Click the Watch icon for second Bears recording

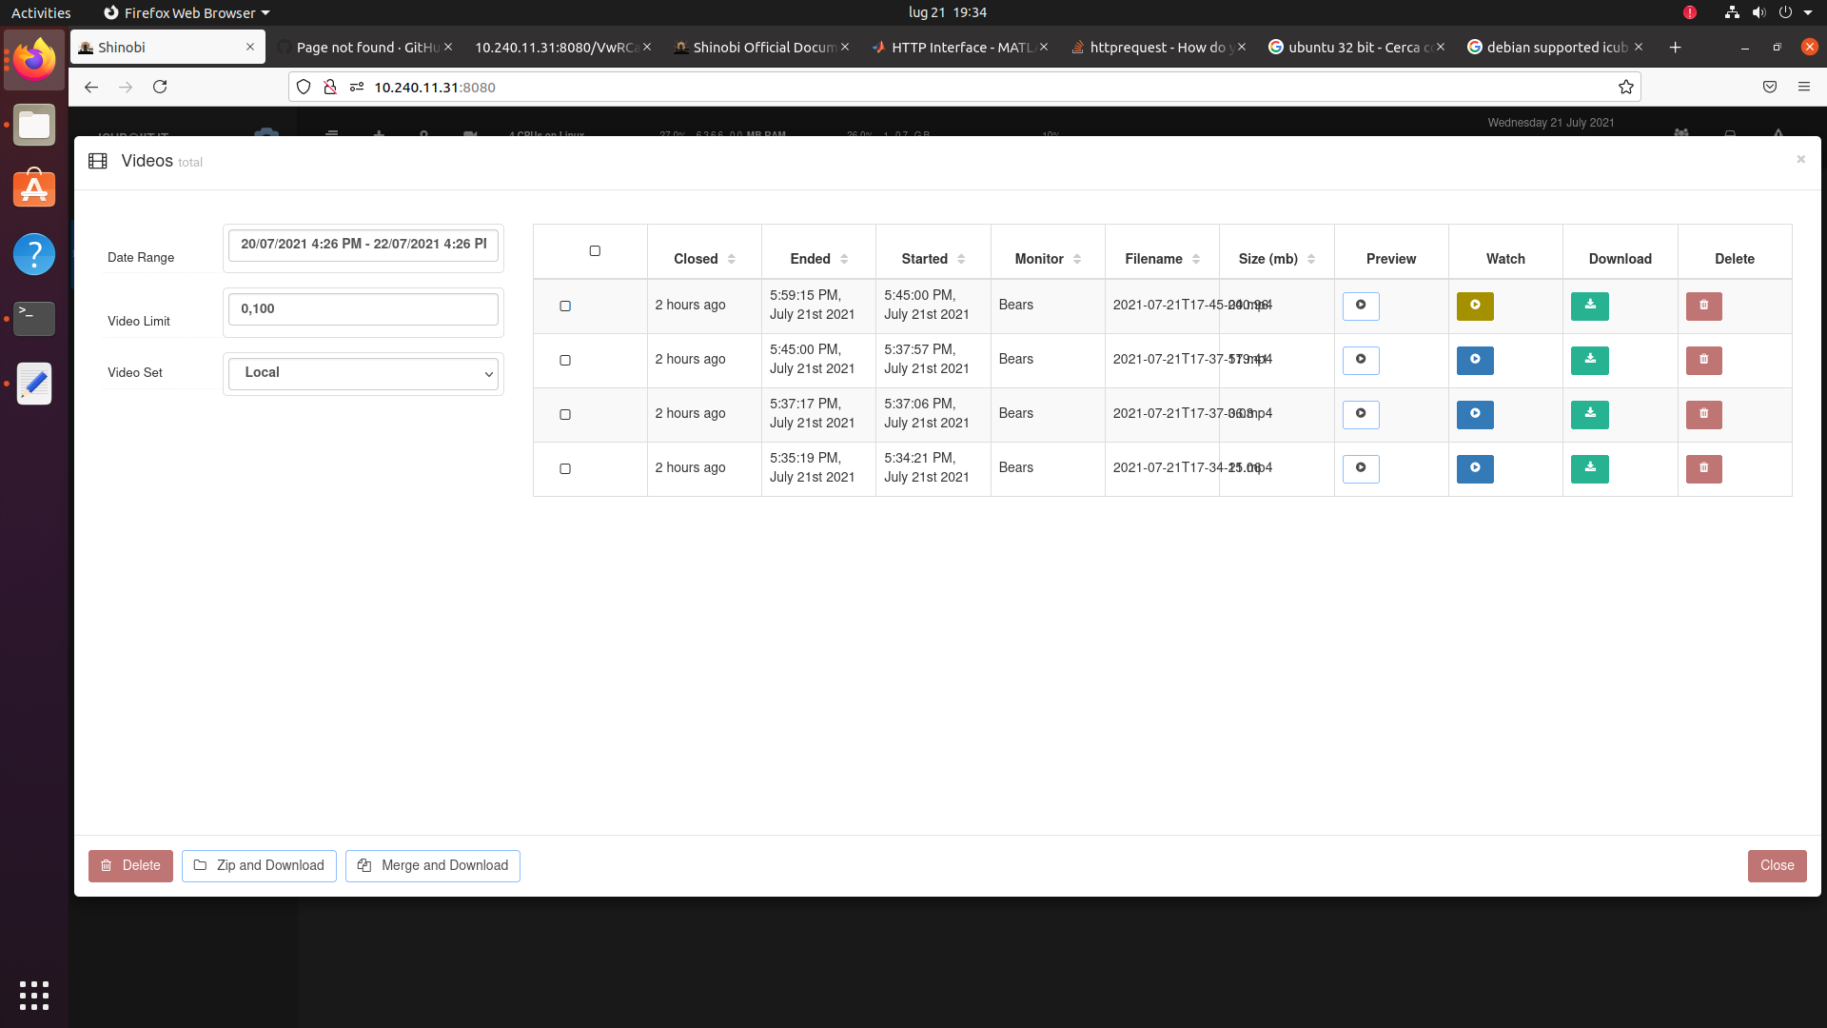pyautogui.click(x=1474, y=359)
